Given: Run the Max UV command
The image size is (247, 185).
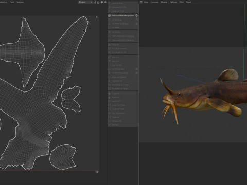Looking at the screenshot, I should click(123, 45).
